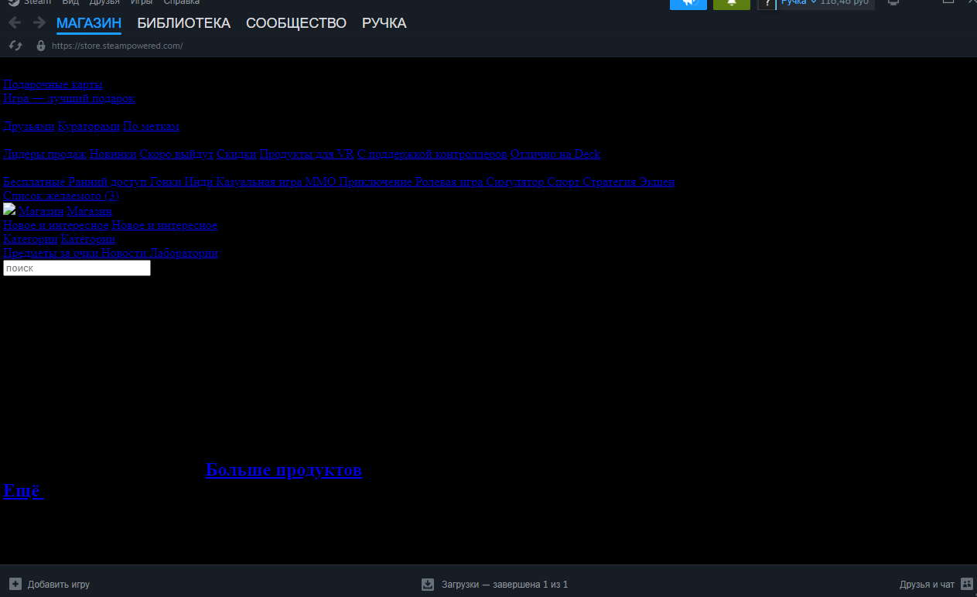Open Игра — лучший подарок link
The height and width of the screenshot is (597, 977).
69,98
